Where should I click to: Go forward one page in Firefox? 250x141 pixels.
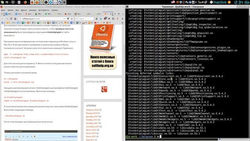[7, 19]
